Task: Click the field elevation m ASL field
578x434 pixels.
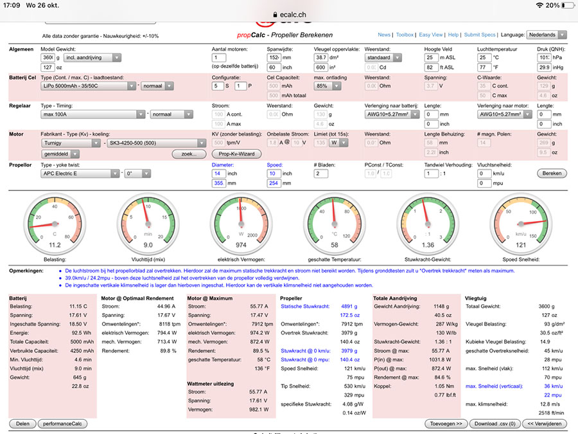Action: [x=432, y=58]
